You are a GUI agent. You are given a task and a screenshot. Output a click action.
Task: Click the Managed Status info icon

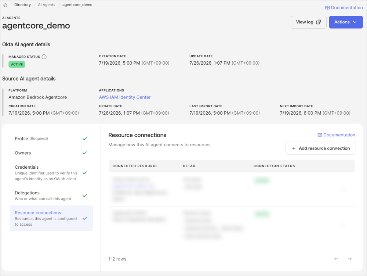click(x=44, y=57)
